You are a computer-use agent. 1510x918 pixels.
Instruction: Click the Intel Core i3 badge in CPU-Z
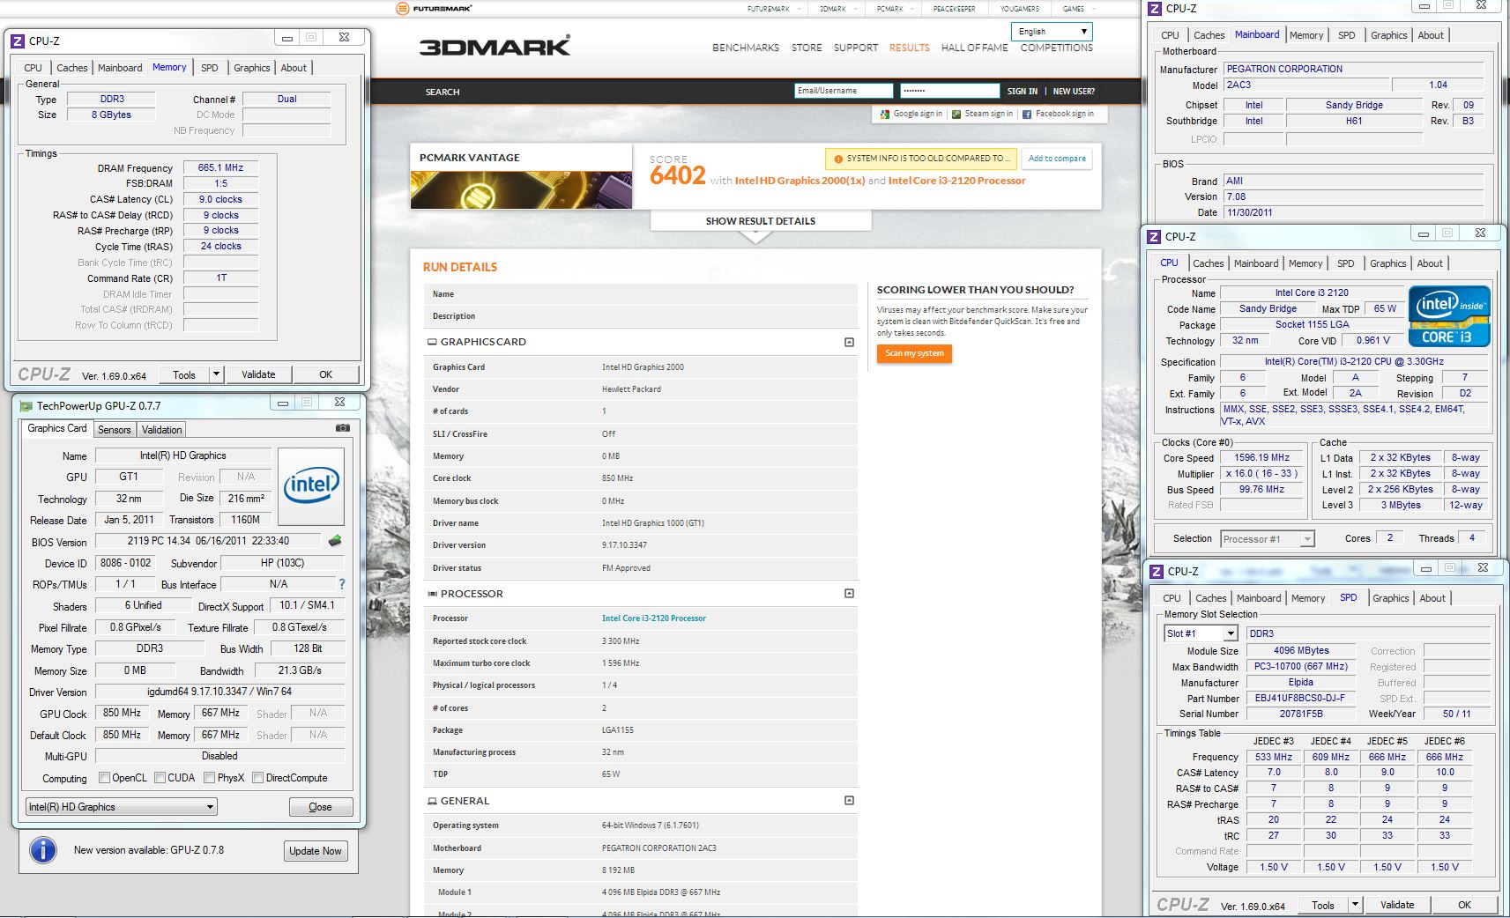tap(1449, 315)
